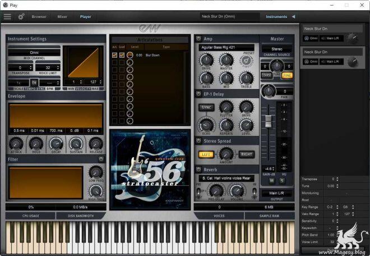Screen dimensions: 370x256
Task: Click the Low Freq filter knob
Action: tap(96, 172)
